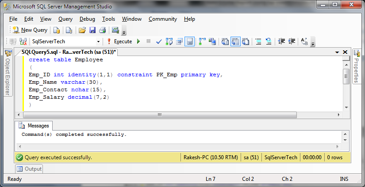Increase indent icon
The image size is (365, 187).
[292, 42]
